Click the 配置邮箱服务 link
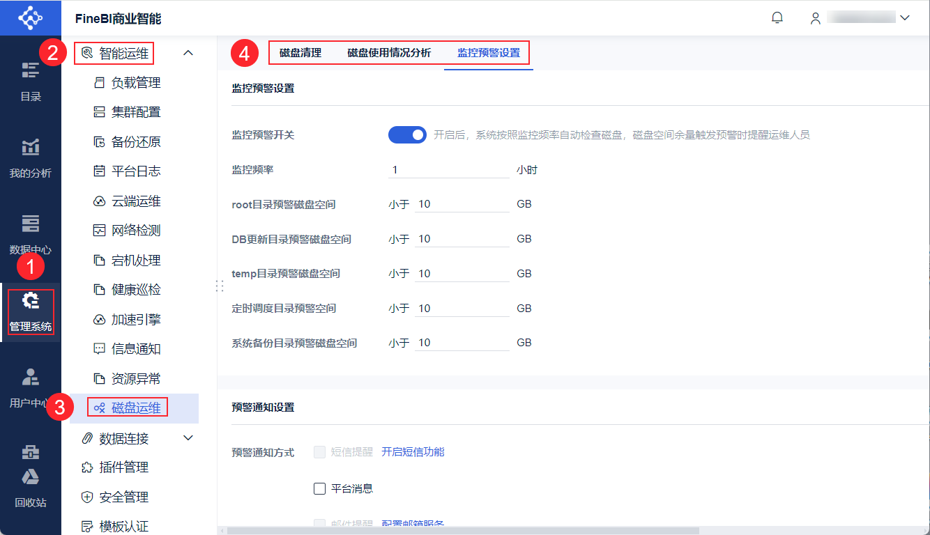The image size is (930, 535). [x=413, y=525]
